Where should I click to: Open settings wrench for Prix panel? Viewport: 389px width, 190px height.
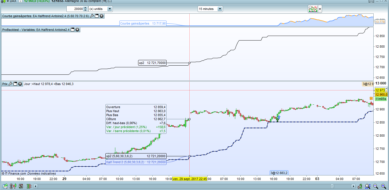coord(11,84)
